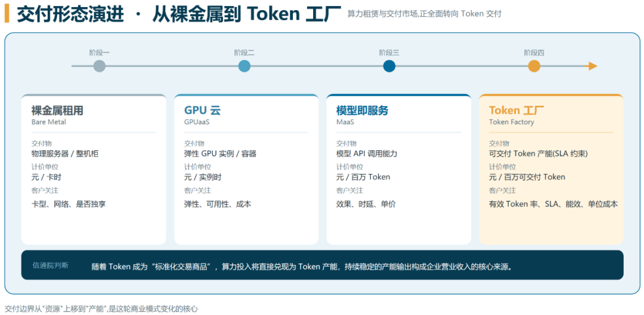Click the 阶段二 light blue timeline dot
644x315 pixels.
(244, 66)
